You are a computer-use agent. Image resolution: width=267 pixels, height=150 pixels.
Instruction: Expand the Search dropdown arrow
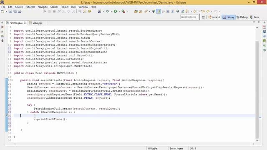pyautogui.click(x=149, y=11)
